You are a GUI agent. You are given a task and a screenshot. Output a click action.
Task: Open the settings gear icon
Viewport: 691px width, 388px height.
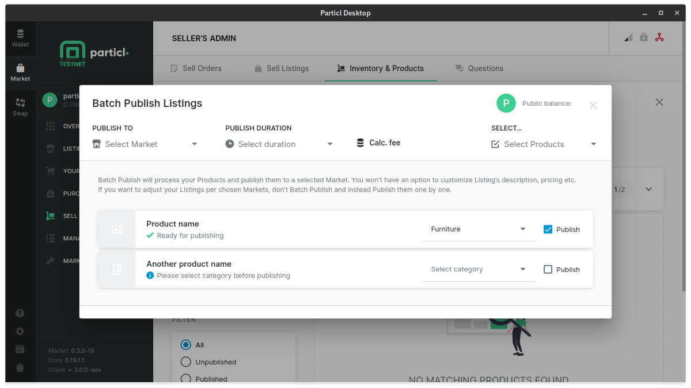click(20, 331)
